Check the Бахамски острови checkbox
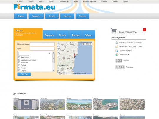This screenshot has width=159, height=119. tap(19, 60)
